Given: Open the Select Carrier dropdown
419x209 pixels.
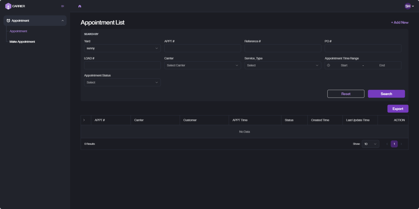Looking at the screenshot, I should pyautogui.click(x=202, y=65).
